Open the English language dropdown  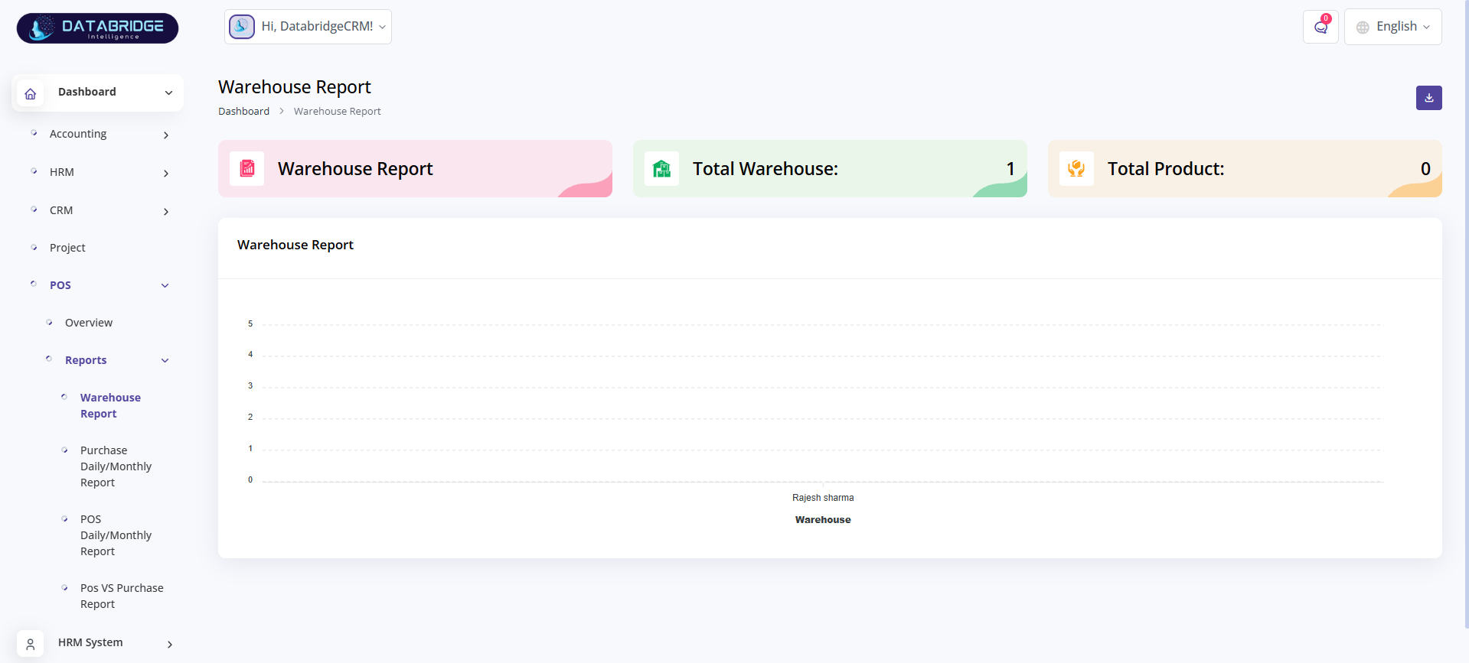pyautogui.click(x=1392, y=27)
